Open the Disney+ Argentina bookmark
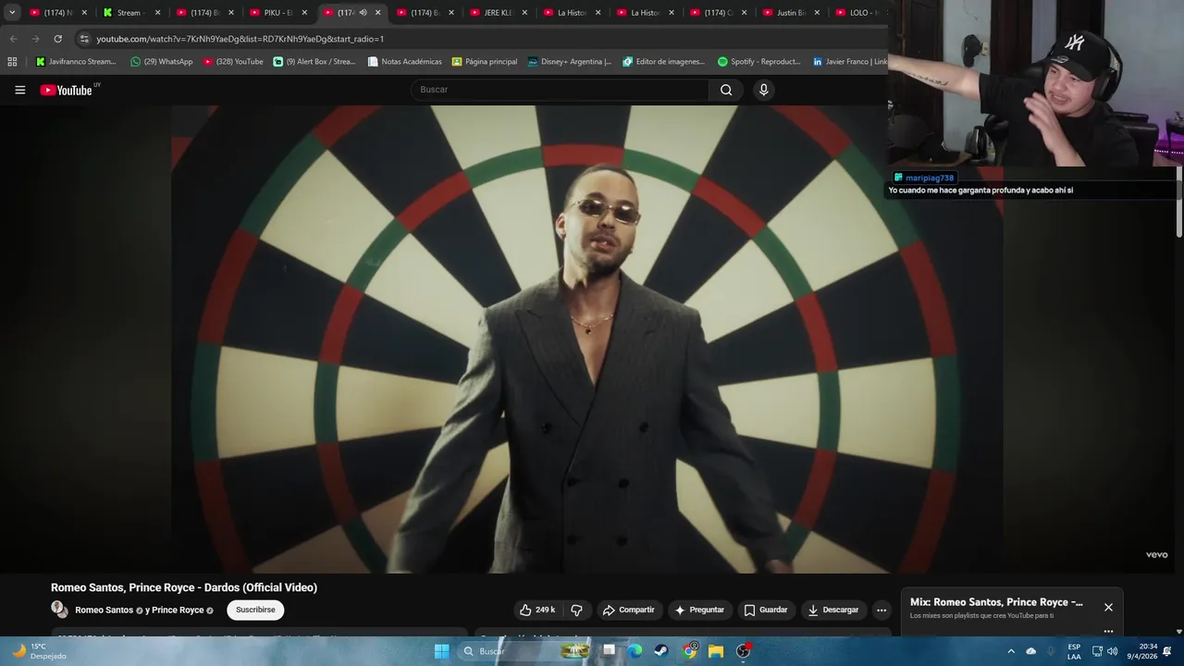This screenshot has width=1184, height=666. point(570,62)
